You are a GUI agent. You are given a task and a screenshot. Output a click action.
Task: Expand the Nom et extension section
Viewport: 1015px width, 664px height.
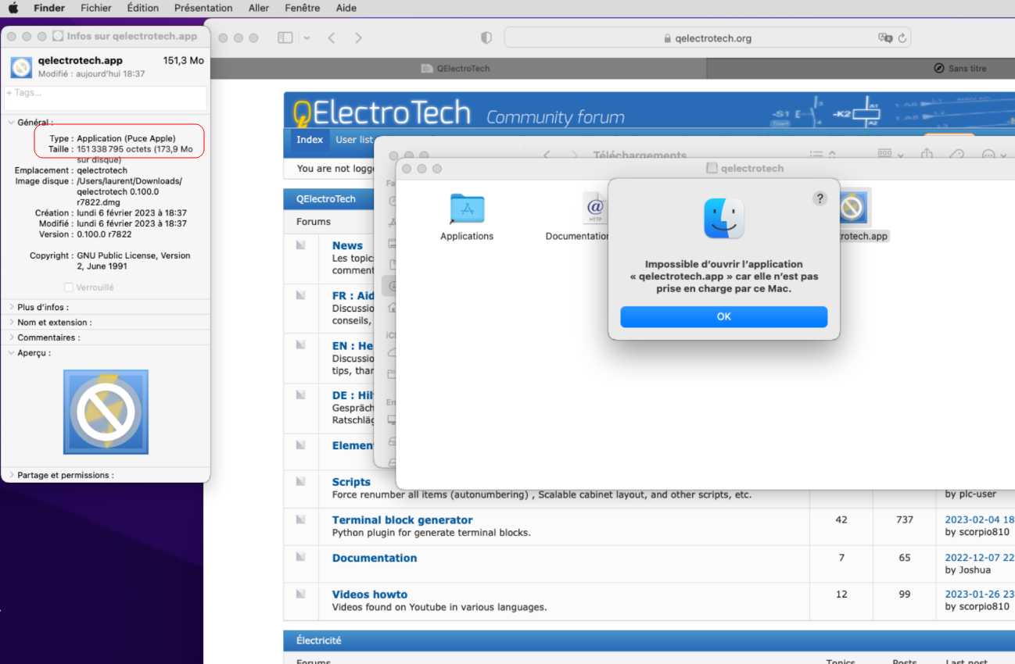(11, 323)
